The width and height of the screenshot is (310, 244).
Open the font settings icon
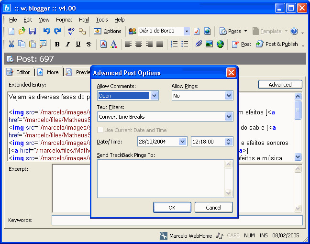pyautogui.click(x=103, y=44)
